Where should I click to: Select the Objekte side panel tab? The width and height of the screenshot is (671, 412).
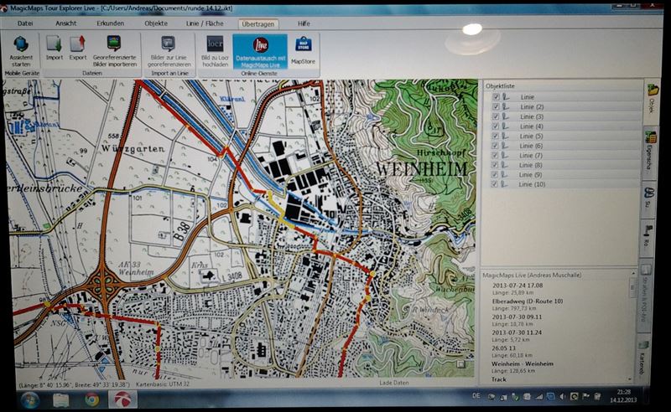650,100
